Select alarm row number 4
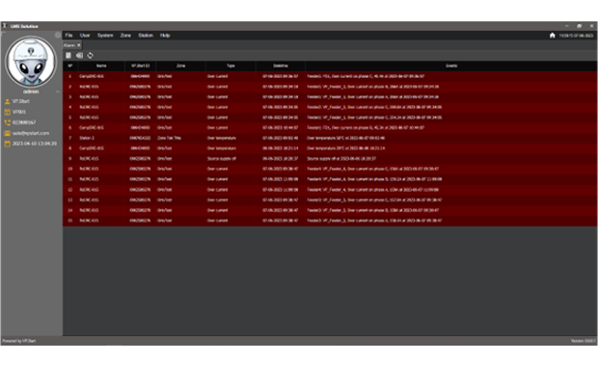This screenshot has width=598, height=366. click(330, 107)
